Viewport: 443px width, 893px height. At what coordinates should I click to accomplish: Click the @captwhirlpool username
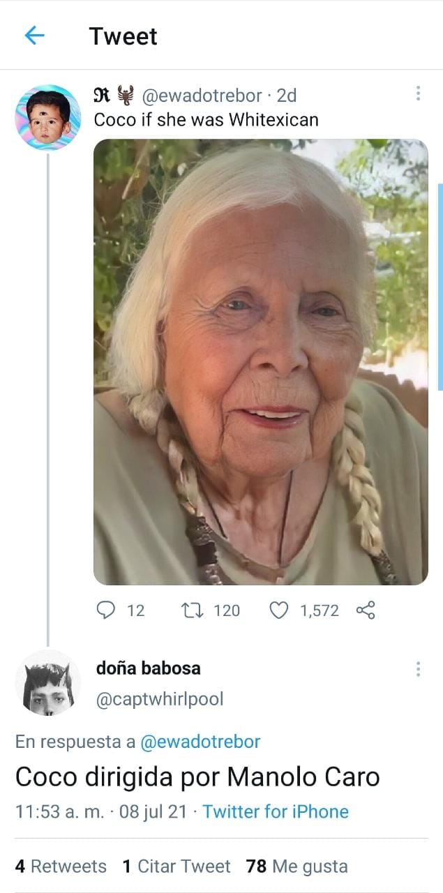(x=159, y=699)
